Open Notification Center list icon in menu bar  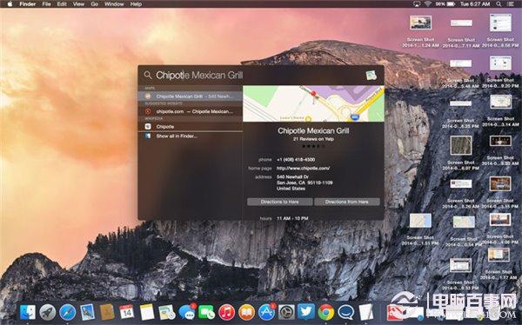tap(511, 4)
